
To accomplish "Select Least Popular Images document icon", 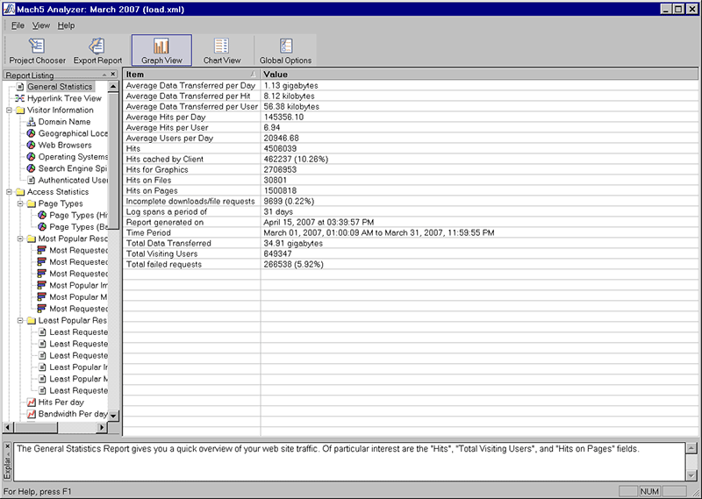I will pos(42,367).
